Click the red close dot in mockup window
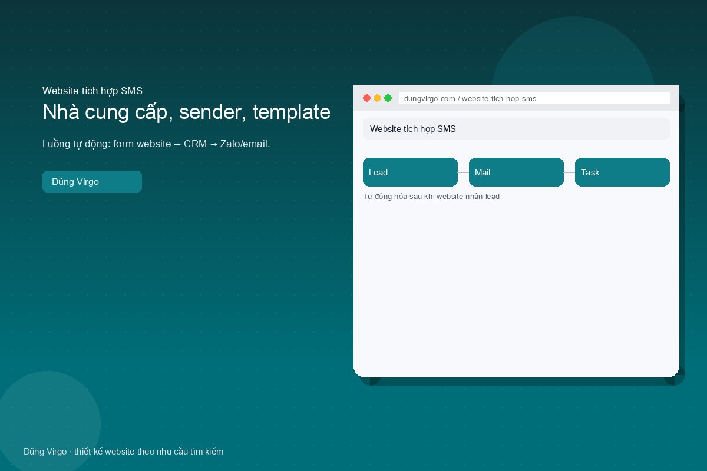707x471 pixels. point(366,98)
